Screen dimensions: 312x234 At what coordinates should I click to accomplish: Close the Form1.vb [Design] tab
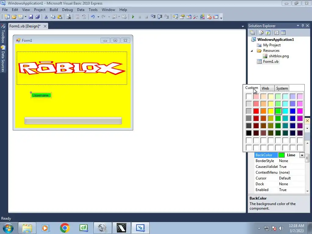click(45, 26)
